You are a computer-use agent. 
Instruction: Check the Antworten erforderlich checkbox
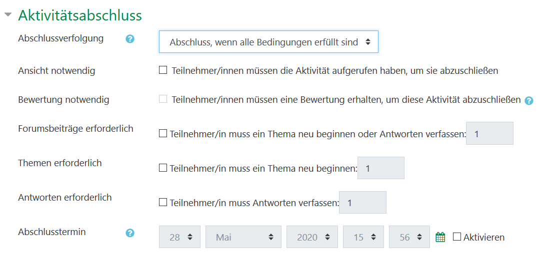pyautogui.click(x=163, y=202)
